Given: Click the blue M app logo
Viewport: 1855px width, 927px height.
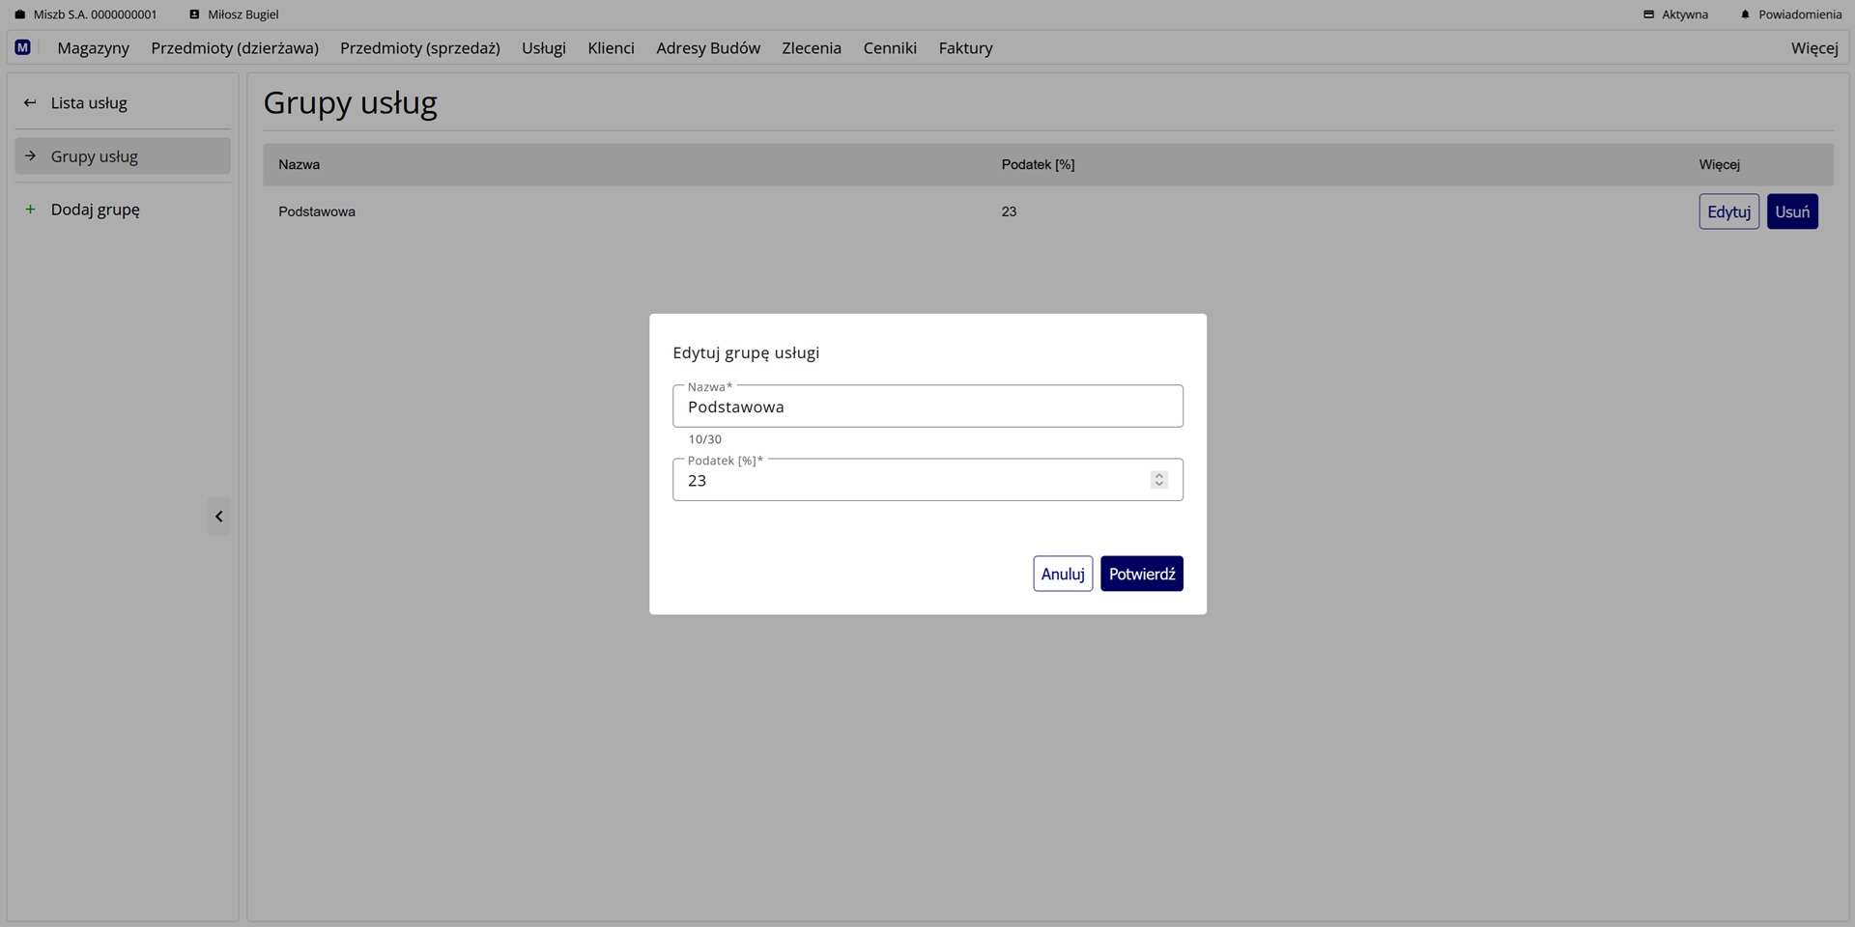Looking at the screenshot, I should coord(22,47).
